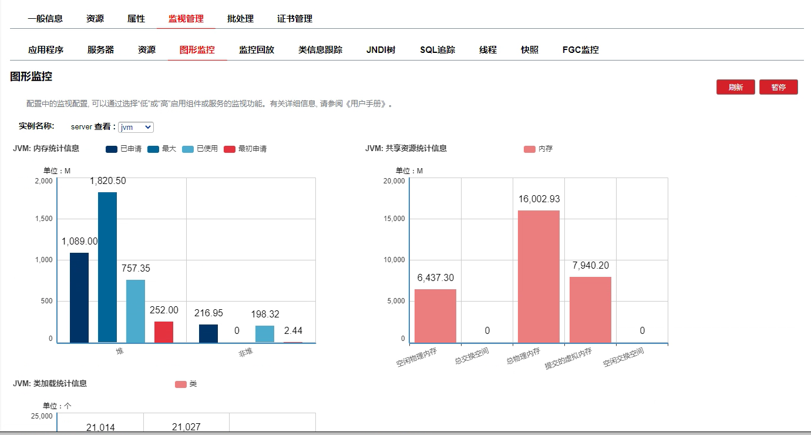Screen dimensions: 811x435
Task: Toggle the 已申请 legend series
Action: pos(123,149)
